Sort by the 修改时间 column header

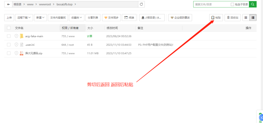112,28
